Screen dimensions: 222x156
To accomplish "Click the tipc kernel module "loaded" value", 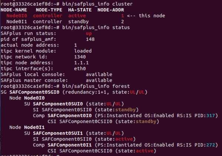I will (x=83, y=51).
